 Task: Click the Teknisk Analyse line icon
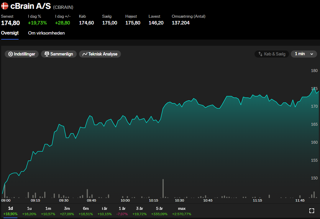click(85, 54)
